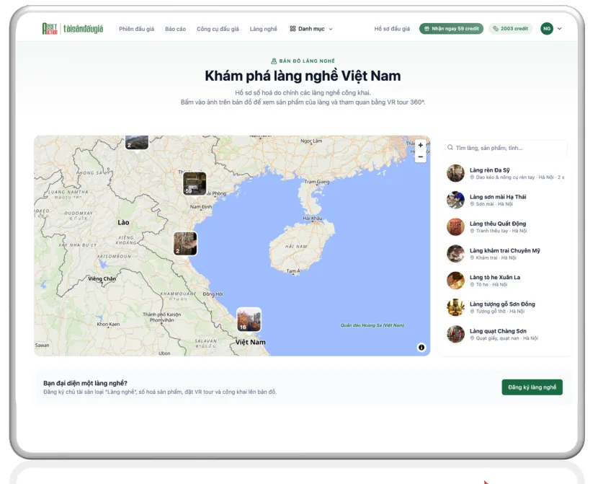Click Làng quạt Chàng Sơn avatar image

456,334
